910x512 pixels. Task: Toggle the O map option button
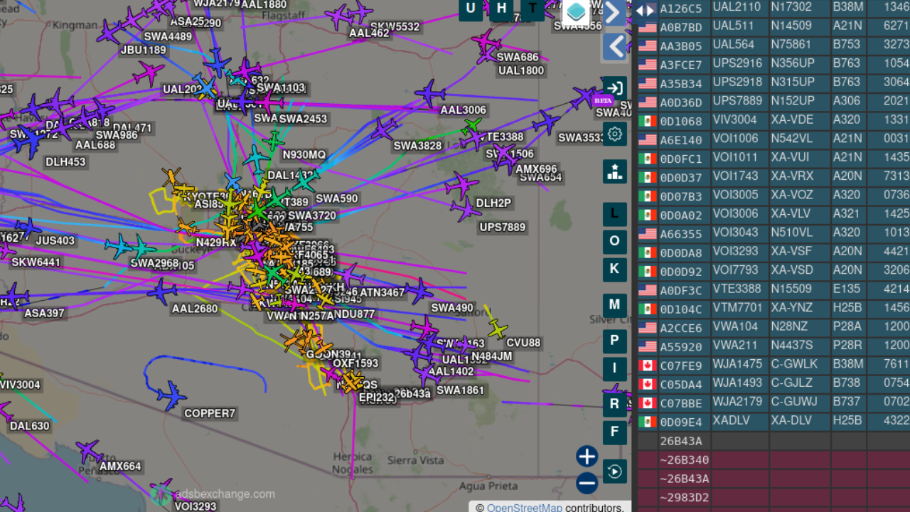615,242
